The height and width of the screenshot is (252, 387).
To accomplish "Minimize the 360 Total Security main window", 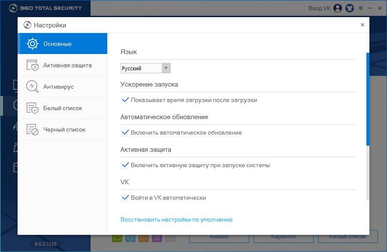I will pos(370,8).
